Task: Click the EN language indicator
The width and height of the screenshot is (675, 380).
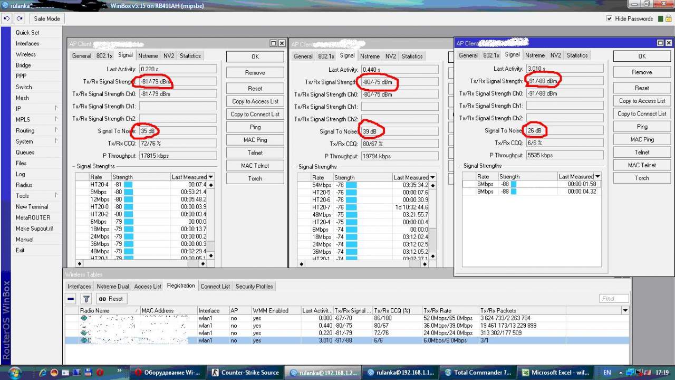Action: pyautogui.click(x=607, y=372)
